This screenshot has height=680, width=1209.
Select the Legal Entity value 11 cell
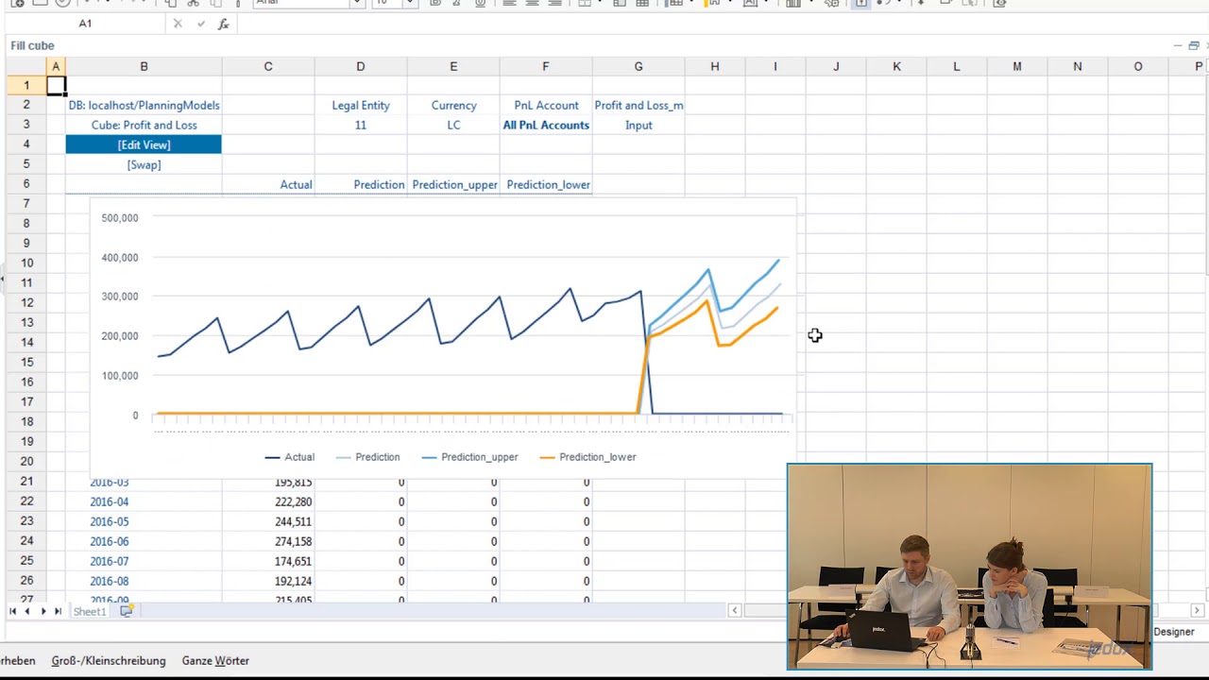point(361,125)
